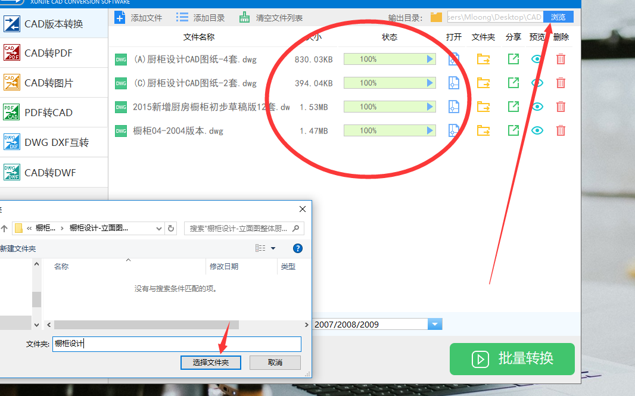This screenshot has height=396, width=635.
Task: Preview 橱柜04-2004版本 with eye icon
Action: click(x=537, y=130)
